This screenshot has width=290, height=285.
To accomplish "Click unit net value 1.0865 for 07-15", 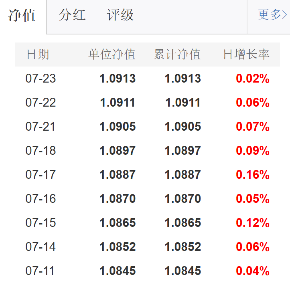I will [118, 222].
